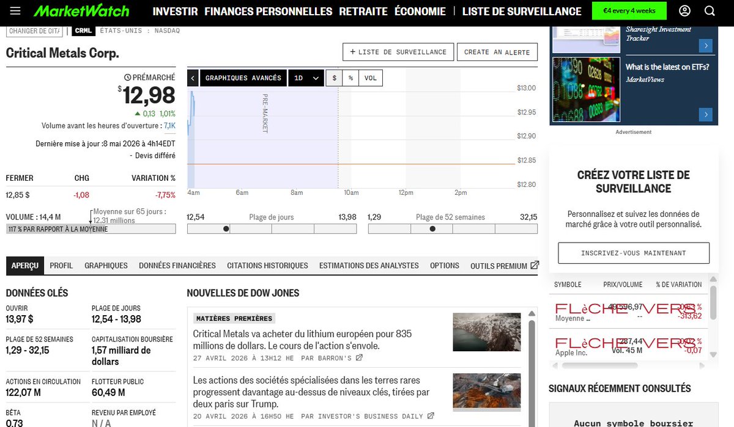Viewport: 734px width, 427px height.
Task: Select the Apple Inc. watchlist row
Action: [628, 346]
